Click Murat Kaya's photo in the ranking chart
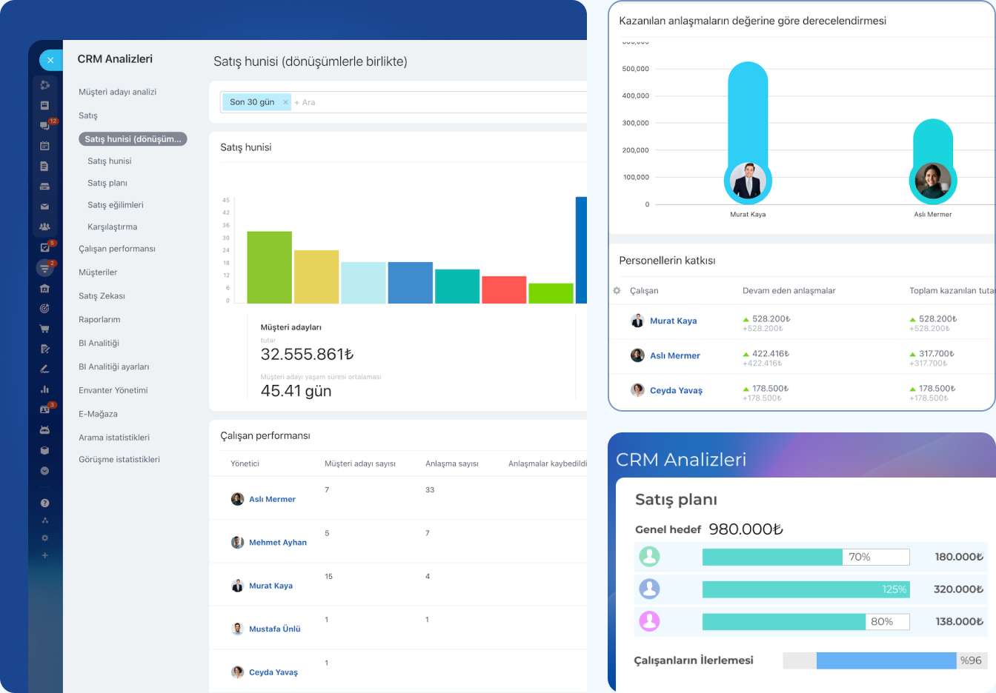Image resolution: width=996 pixels, height=693 pixels. 748,181
